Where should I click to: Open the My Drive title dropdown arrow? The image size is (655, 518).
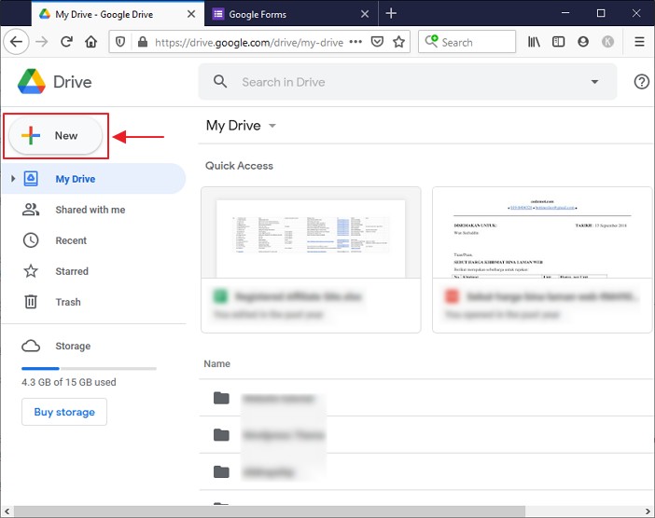(x=272, y=126)
